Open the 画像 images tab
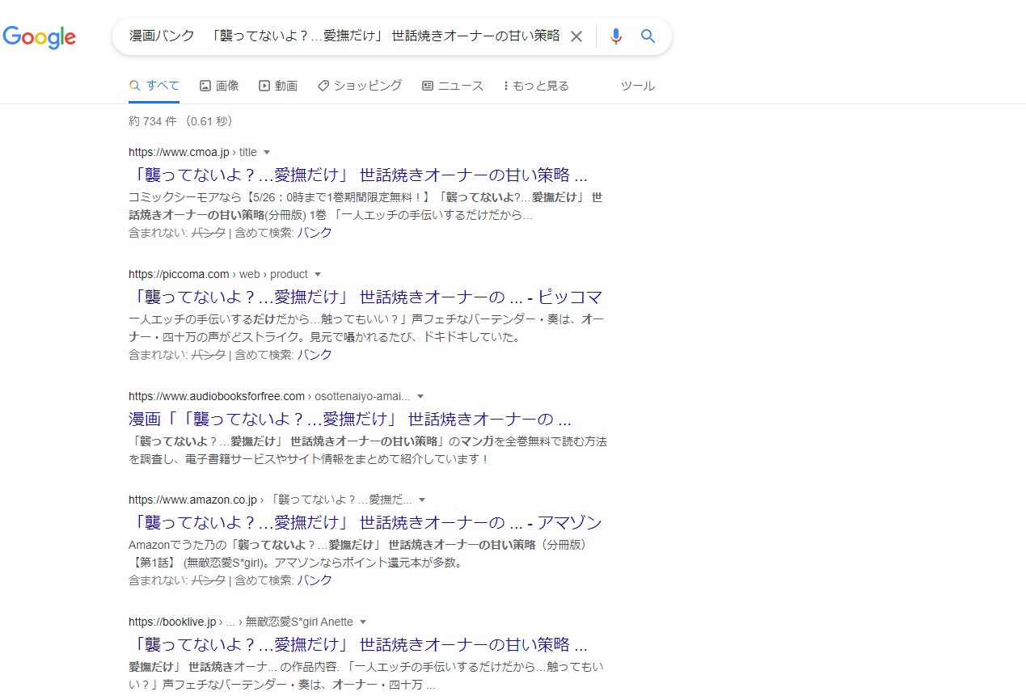The width and height of the screenshot is (1026, 696). point(219,86)
